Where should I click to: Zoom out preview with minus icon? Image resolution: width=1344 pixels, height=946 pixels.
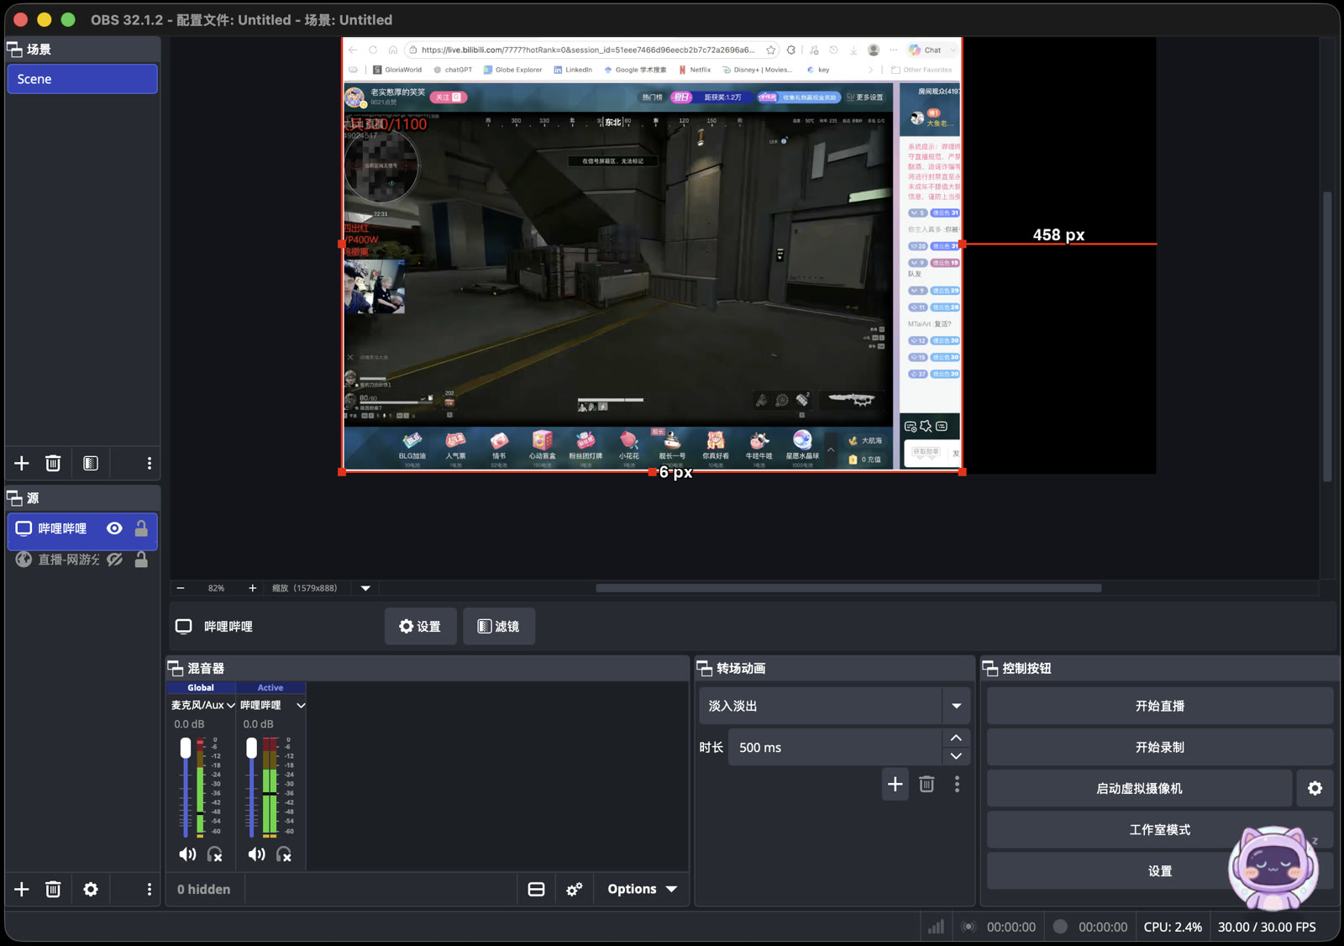[181, 588]
